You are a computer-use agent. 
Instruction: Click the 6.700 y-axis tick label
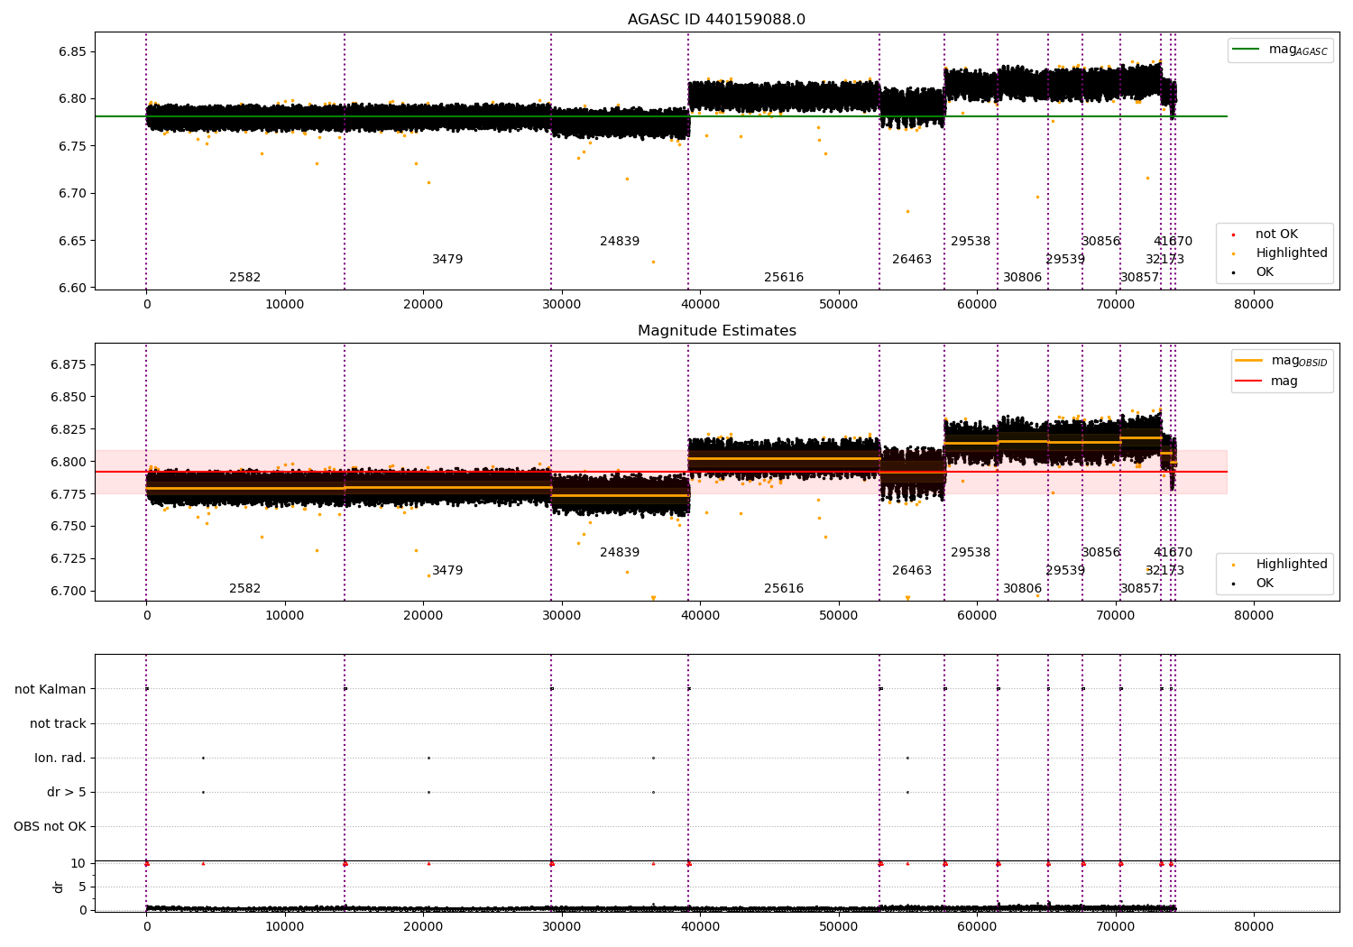[69, 591]
